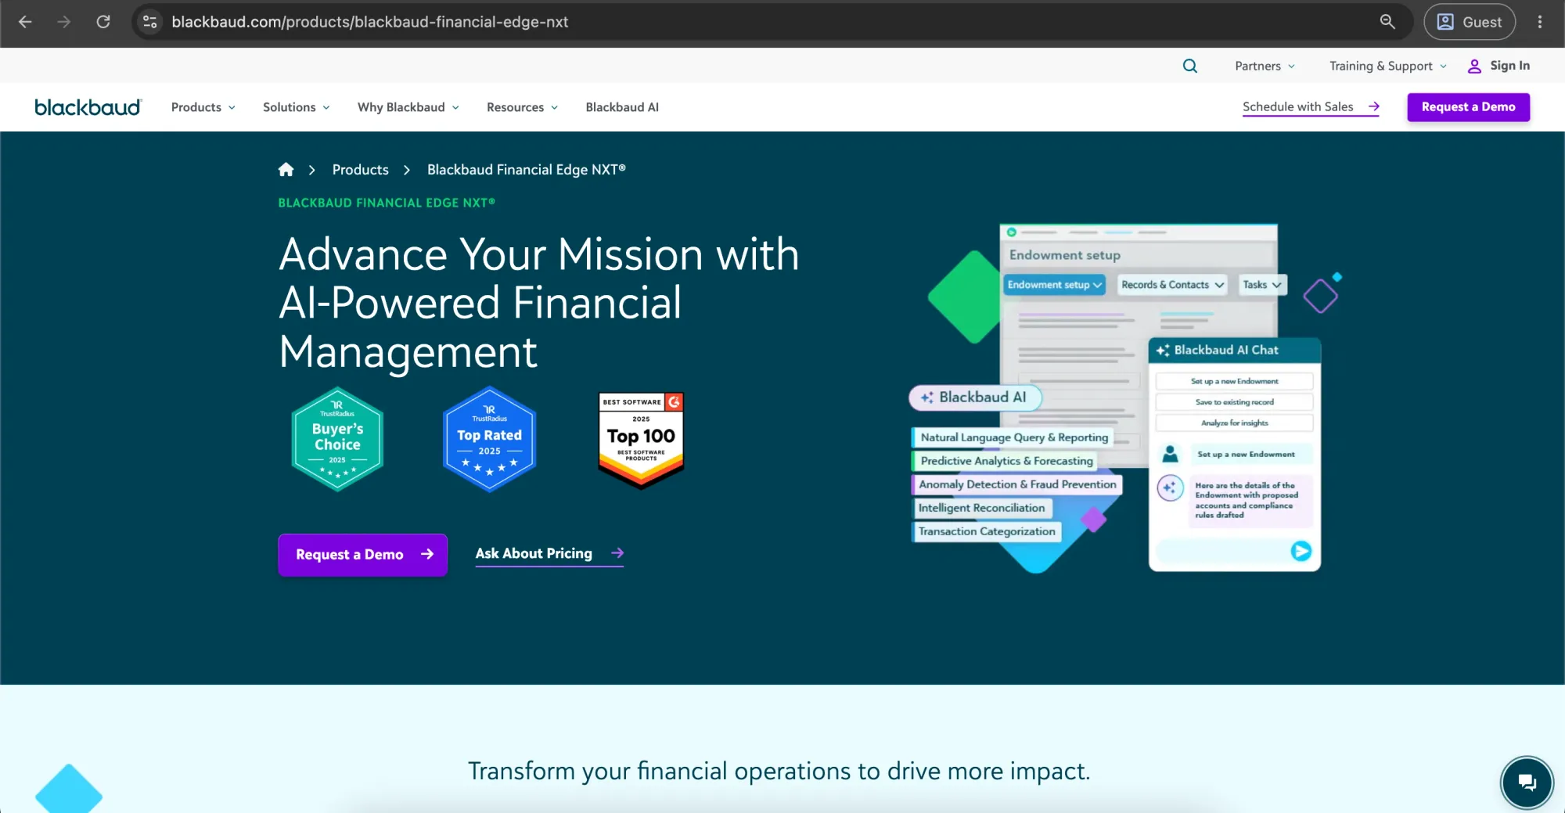Click the browser back arrow
This screenshot has width=1565, height=813.
25,22
